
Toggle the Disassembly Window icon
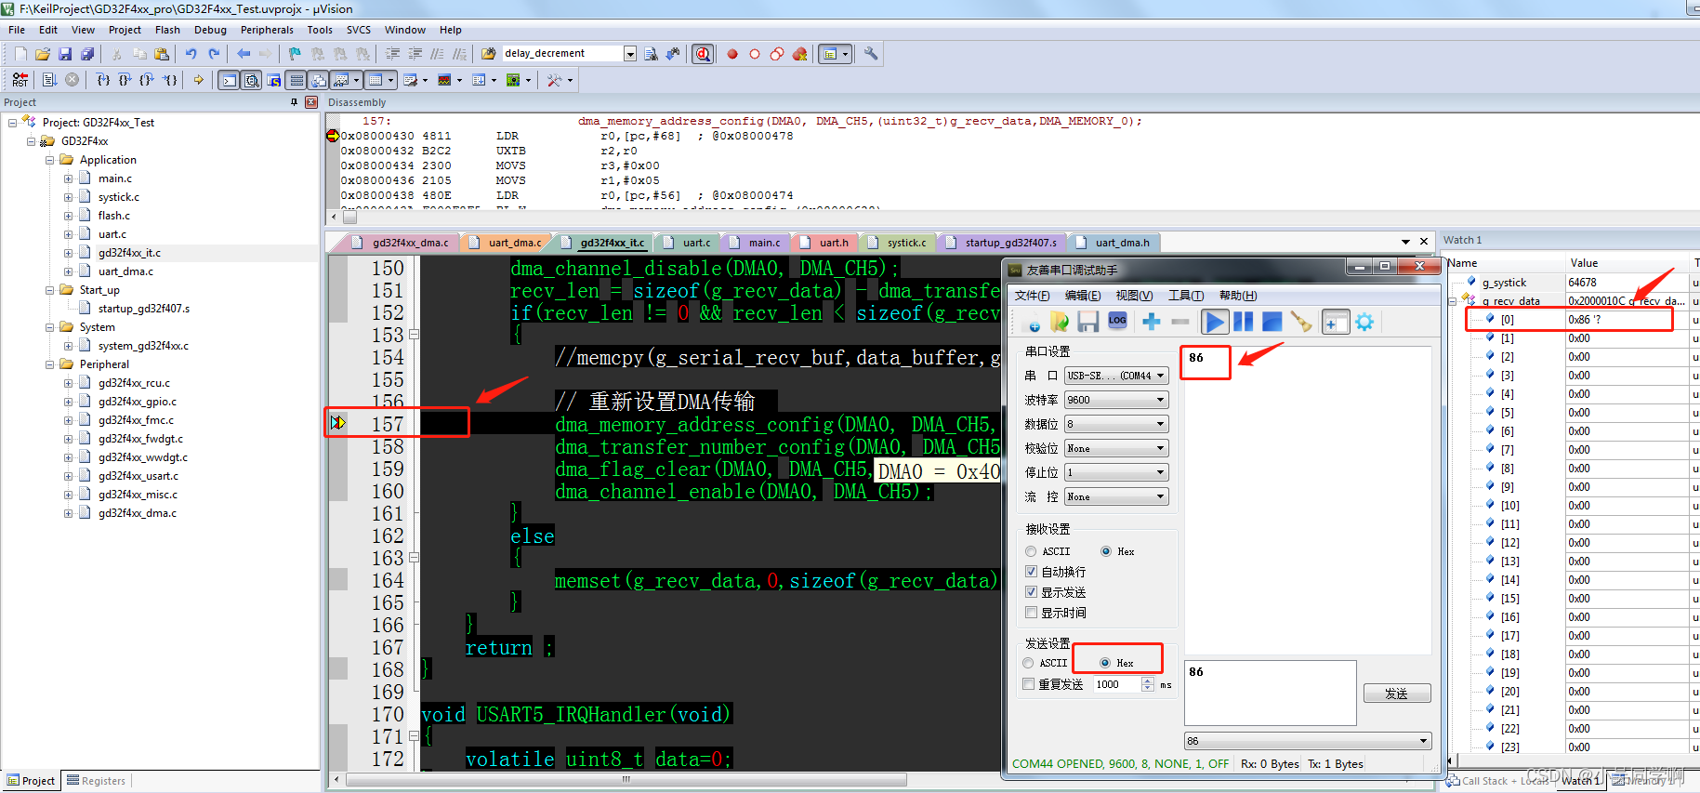[251, 80]
